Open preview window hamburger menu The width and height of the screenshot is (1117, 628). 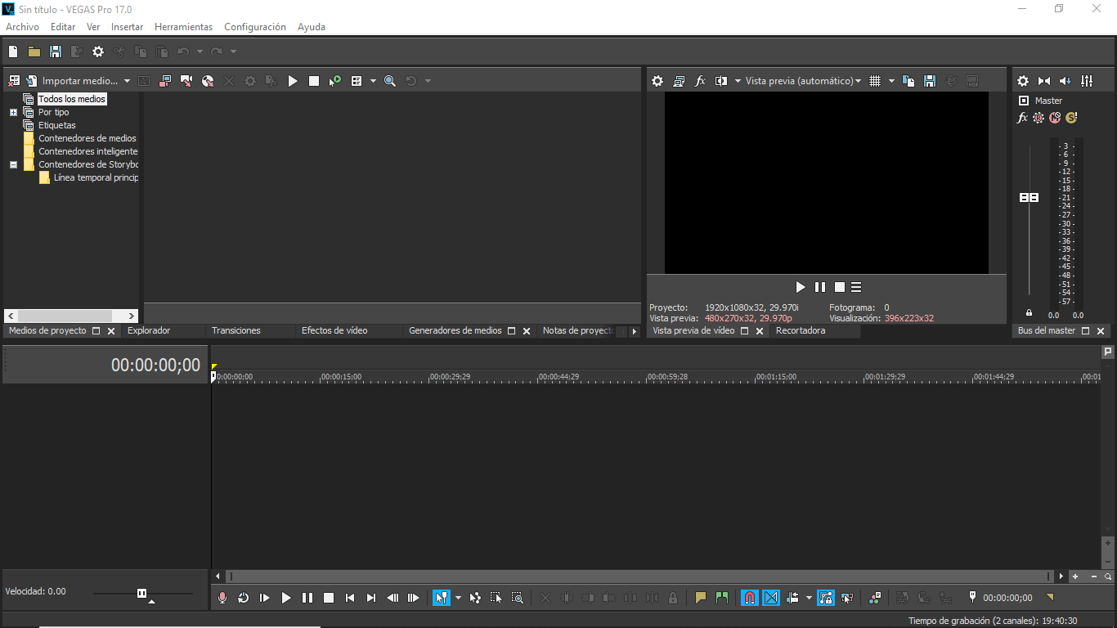point(856,287)
